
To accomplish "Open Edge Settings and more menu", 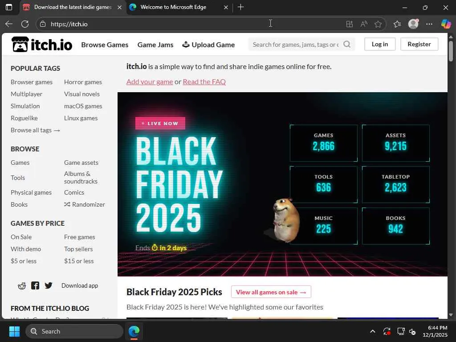I will pyautogui.click(x=429, y=24).
